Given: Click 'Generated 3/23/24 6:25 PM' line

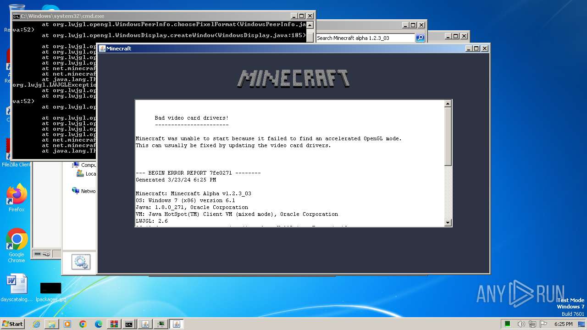Looking at the screenshot, I should [176, 180].
